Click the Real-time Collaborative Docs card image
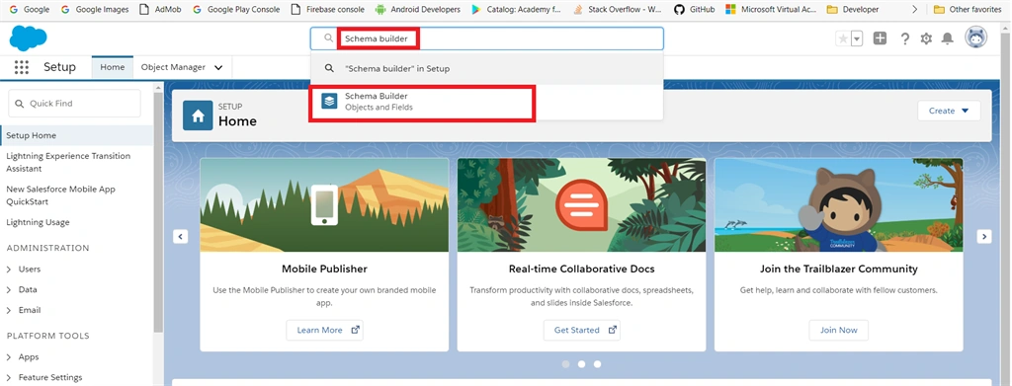This screenshot has width=1012, height=386. pos(581,205)
